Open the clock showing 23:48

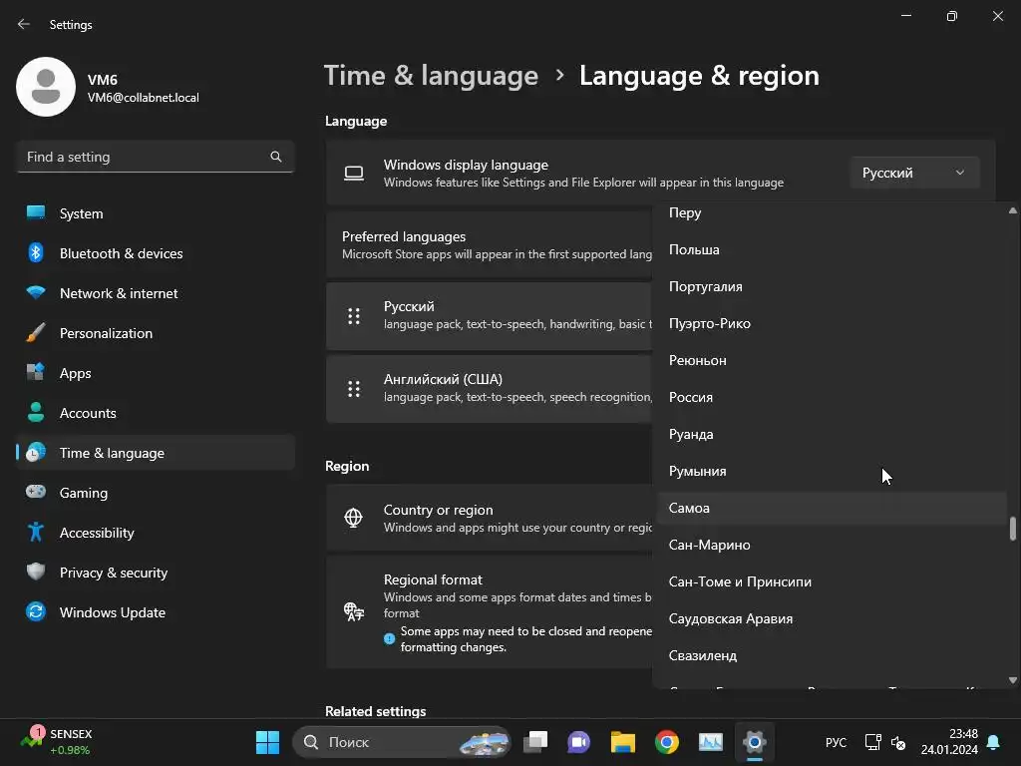[x=949, y=742]
